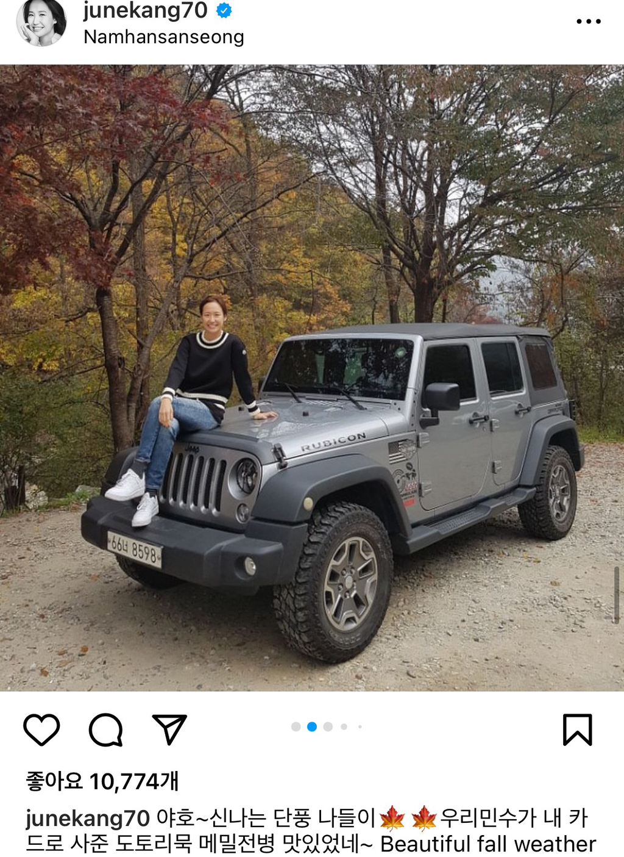Like the post with the heart icon
Viewport: 624px width, 857px height.
[x=41, y=730]
